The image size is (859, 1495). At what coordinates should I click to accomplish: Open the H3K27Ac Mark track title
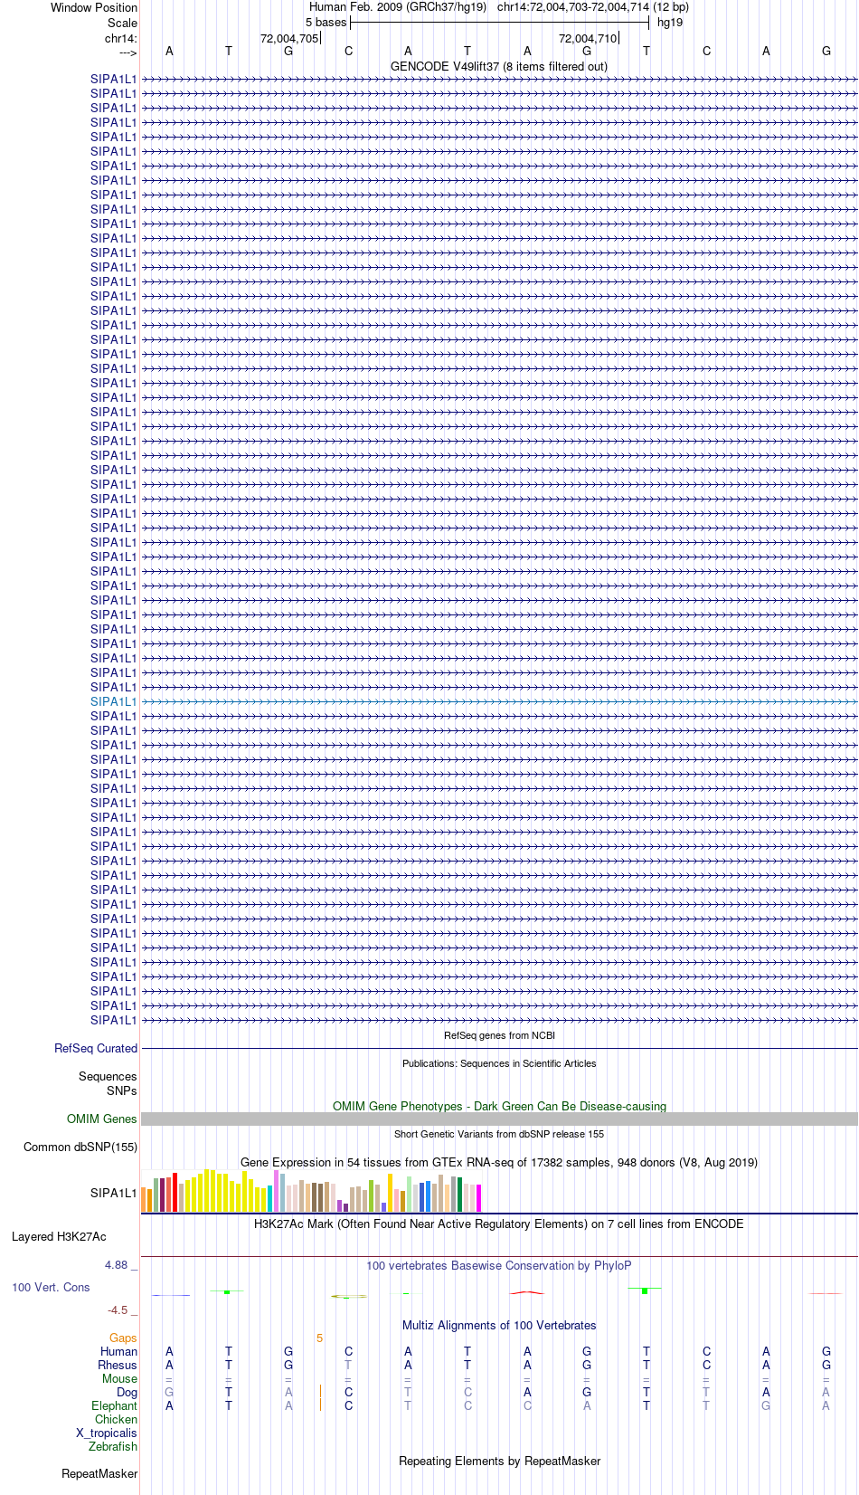[x=499, y=1224]
